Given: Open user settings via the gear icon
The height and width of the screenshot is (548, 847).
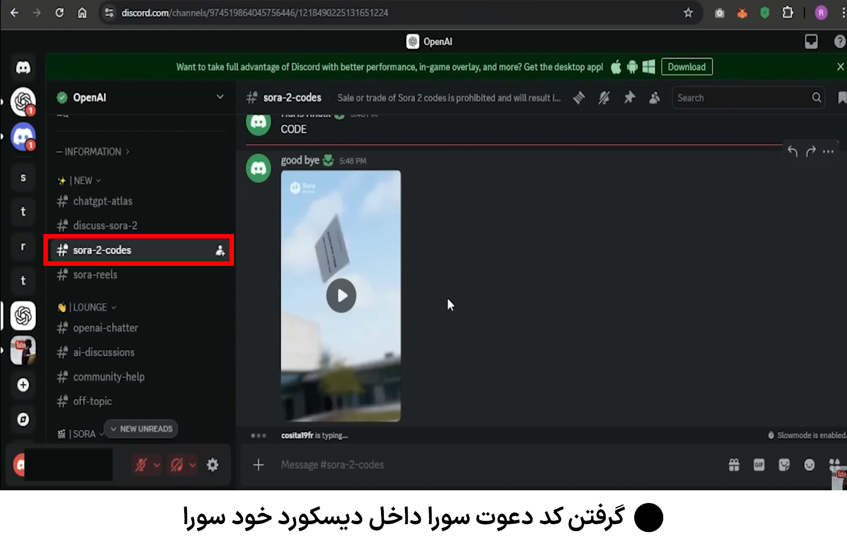Looking at the screenshot, I should coord(213,464).
